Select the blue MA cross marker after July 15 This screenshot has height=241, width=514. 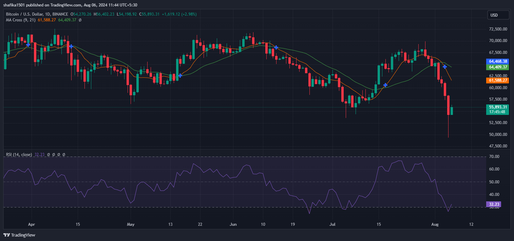tap(385, 85)
